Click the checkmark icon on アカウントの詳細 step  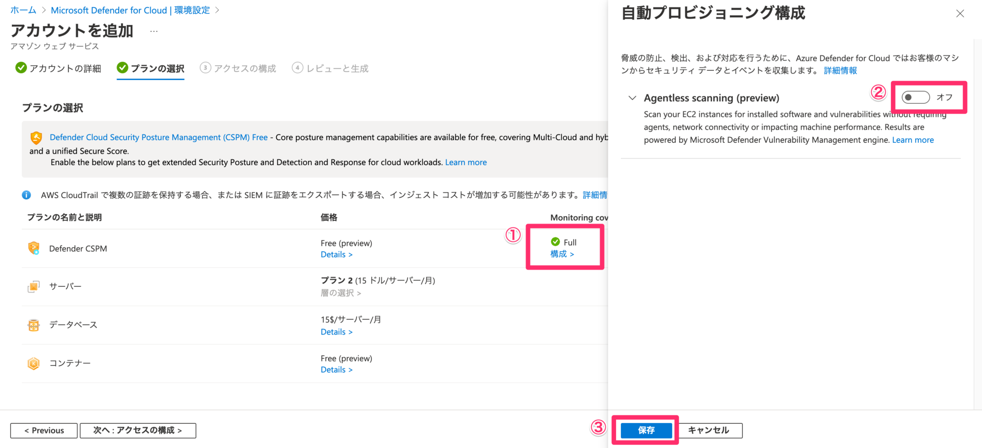click(x=21, y=68)
